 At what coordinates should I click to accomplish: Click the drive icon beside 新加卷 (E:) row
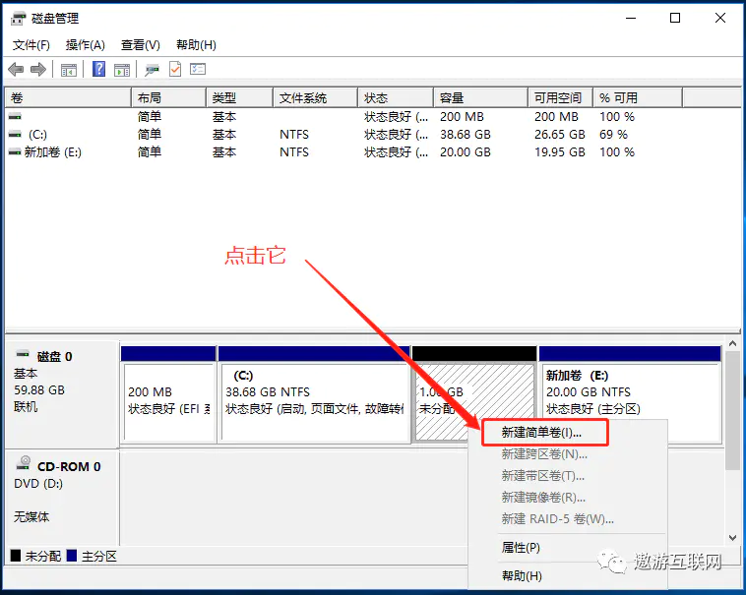tap(15, 152)
